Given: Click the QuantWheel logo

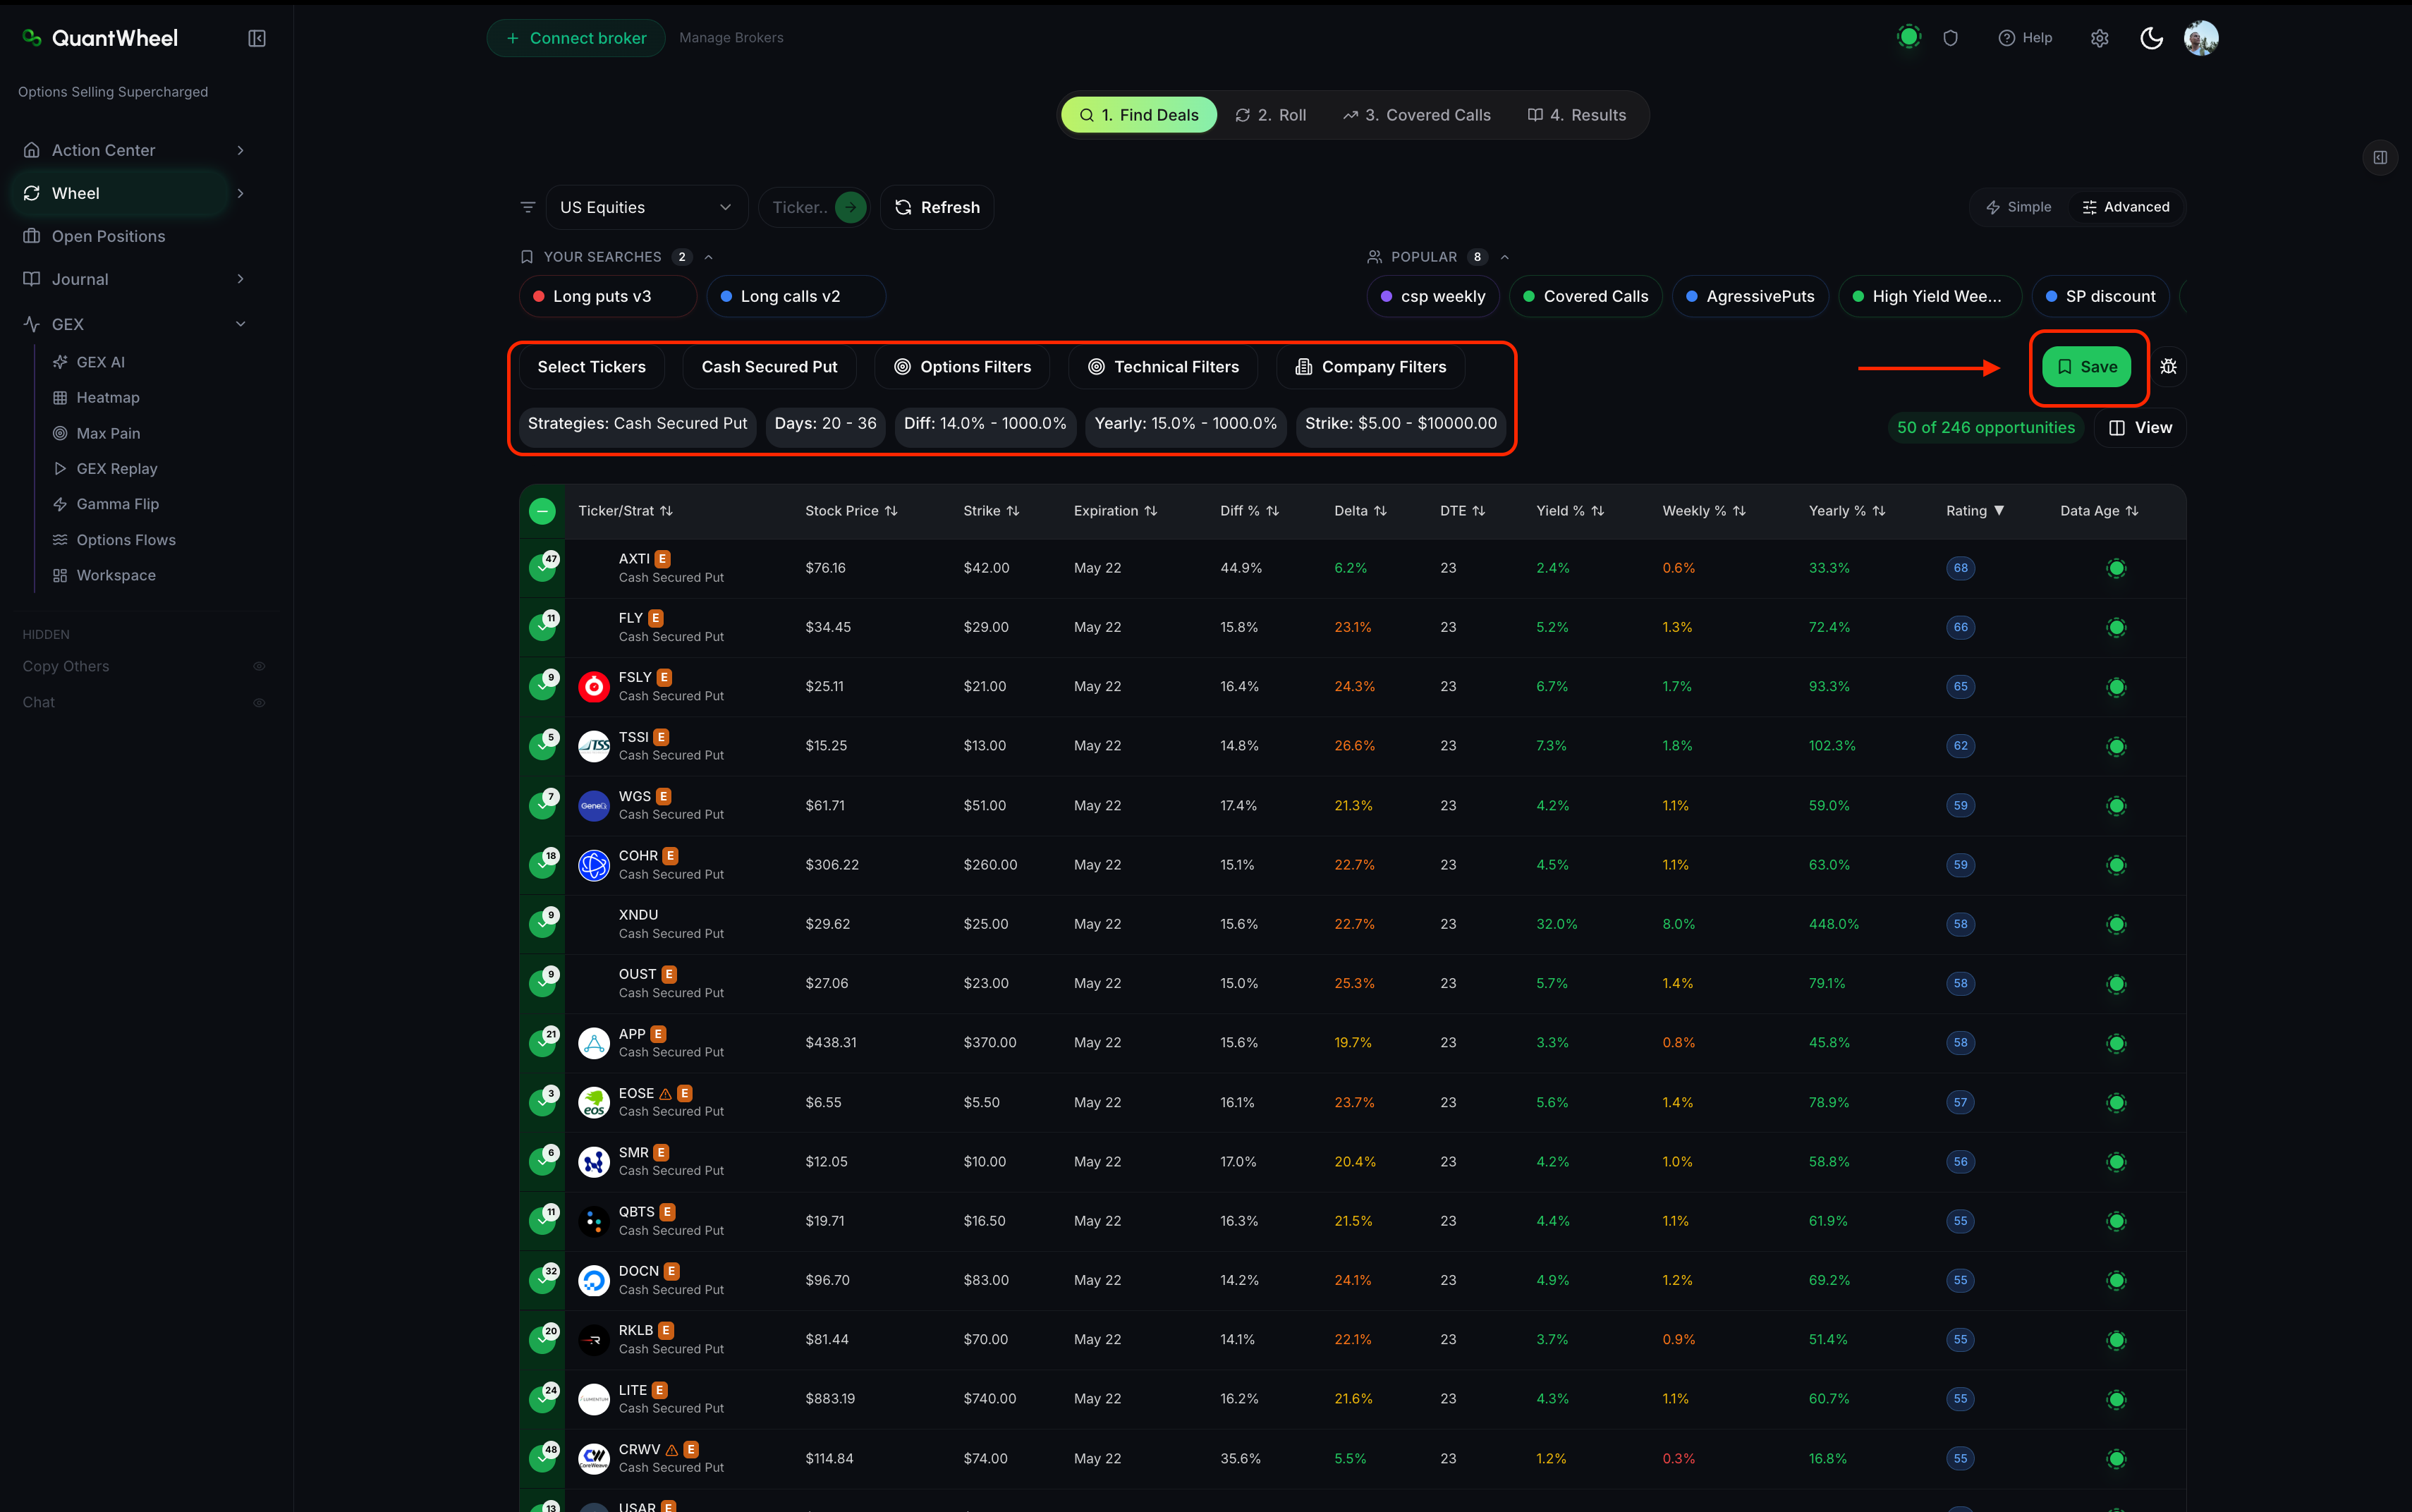Looking at the screenshot, I should [100, 38].
